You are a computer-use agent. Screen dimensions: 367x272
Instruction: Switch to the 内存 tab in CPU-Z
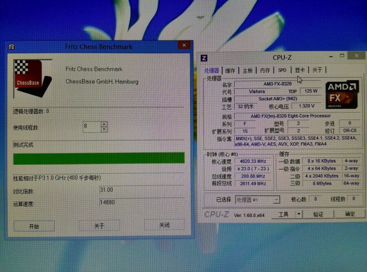coord(265,70)
